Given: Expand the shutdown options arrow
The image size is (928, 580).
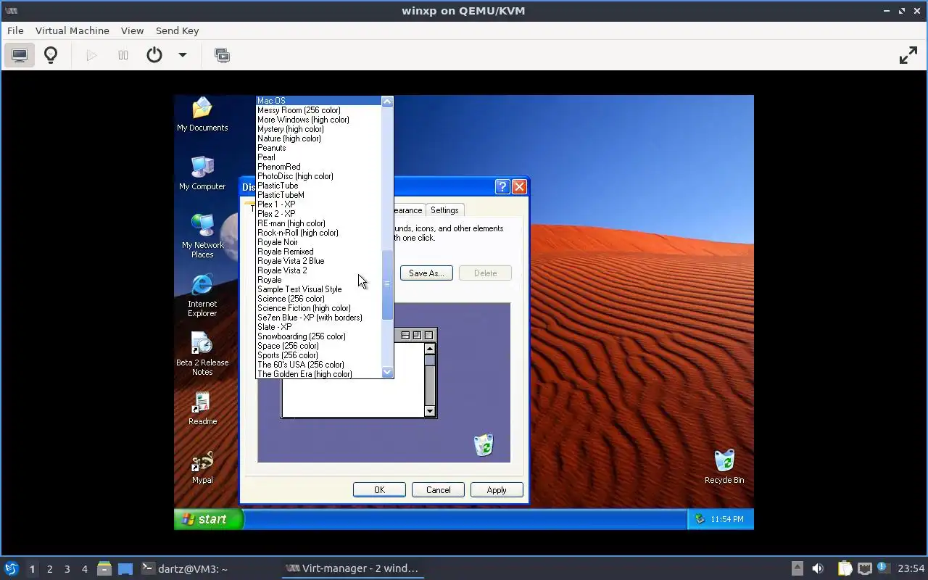Looking at the screenshot, I should click(x=183, y=55).
